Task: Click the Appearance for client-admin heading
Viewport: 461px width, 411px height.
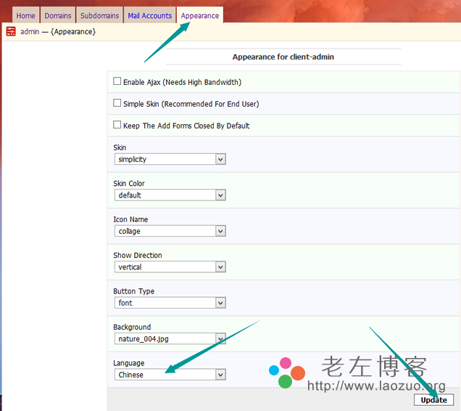Action: (283, 57)
